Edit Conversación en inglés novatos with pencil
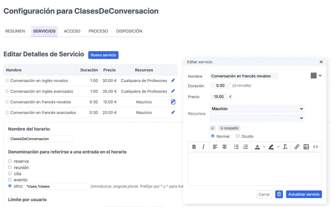Viewport: 331px width, 207px height. pyautogui.click(x=173, y=81)
